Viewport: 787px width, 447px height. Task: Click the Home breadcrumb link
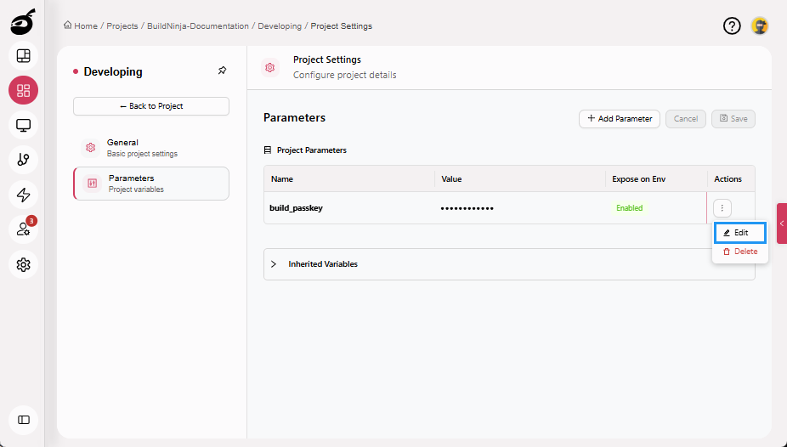80,25
